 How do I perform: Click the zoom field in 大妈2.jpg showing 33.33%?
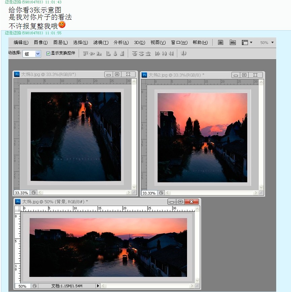[149, 193]
